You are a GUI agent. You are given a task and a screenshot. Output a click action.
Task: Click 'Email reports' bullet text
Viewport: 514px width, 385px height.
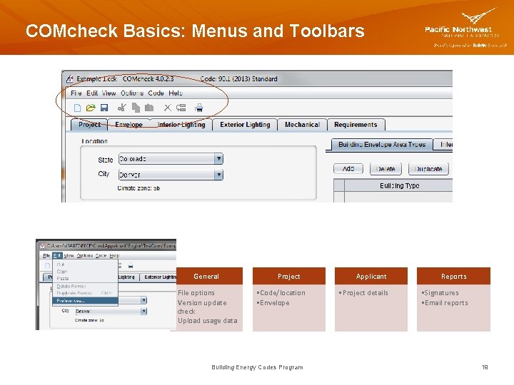[x=446, y=303]
